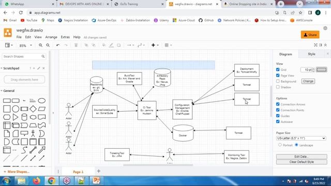The height and width of the screenshot is (186, 331).
Task: Add a new page with plus
Action: coord(99,171)
